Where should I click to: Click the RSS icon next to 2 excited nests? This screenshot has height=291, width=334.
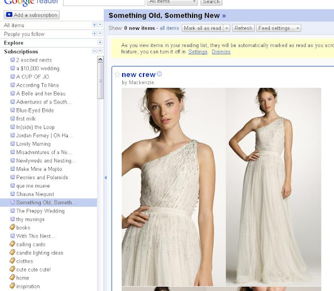tap(13, 60)
